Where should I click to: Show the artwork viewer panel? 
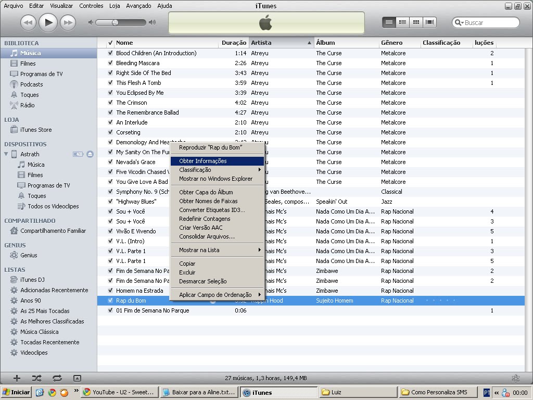[x=77, y=378]
